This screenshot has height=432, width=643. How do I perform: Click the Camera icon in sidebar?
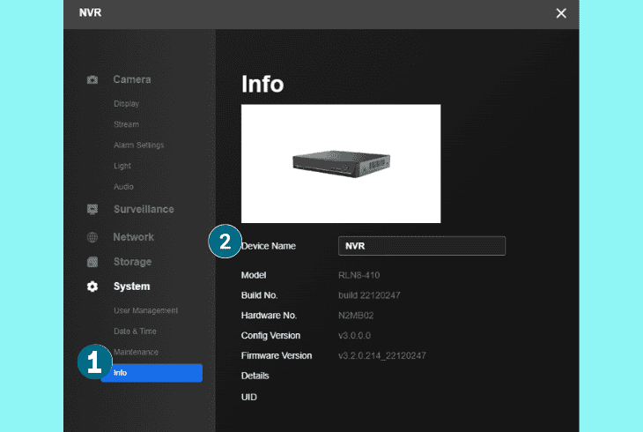[92, 79]
